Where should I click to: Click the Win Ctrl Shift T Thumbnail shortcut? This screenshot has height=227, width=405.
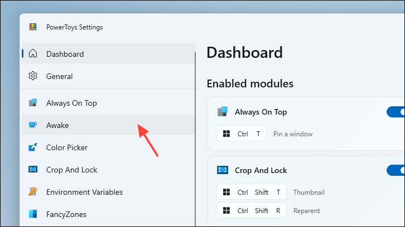[252, 192]
